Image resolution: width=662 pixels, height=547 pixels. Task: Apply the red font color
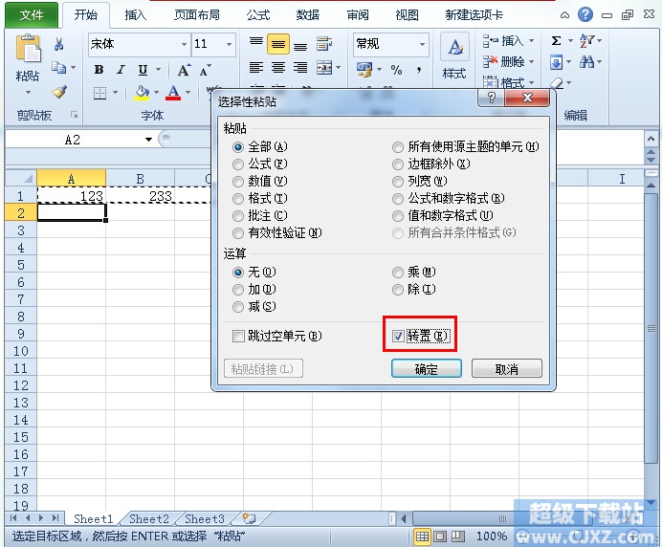click(173, 93)
